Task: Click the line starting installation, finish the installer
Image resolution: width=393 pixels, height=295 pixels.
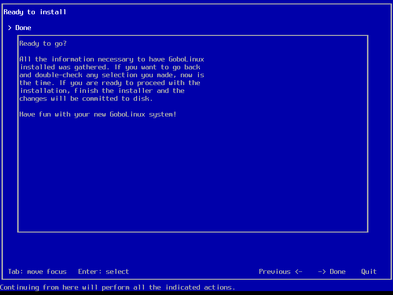Action: click(102, 90)
